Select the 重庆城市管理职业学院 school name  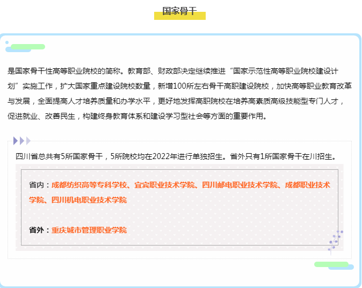tap(89, 230)
